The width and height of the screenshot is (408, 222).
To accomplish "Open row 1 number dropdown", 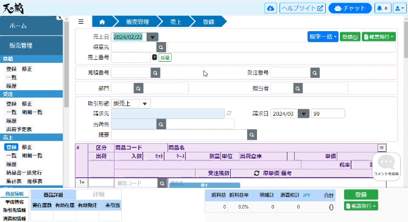I will (x=82, y=182).
